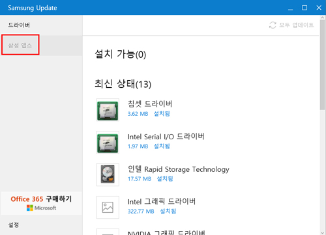Click the 최신 상태(13) heading
Image resolution: width=326 pixels, height=235 pixels.
[123, 84]
